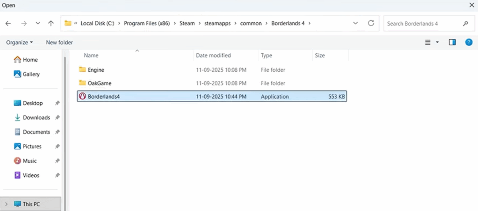Navigate to Steam breadcrumb
The image size is (478, 211).
187,23
